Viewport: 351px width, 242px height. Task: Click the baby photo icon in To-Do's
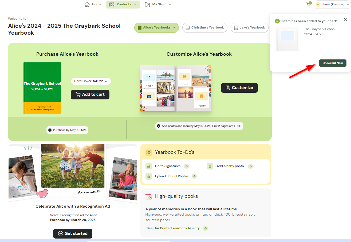coord(210,166)
